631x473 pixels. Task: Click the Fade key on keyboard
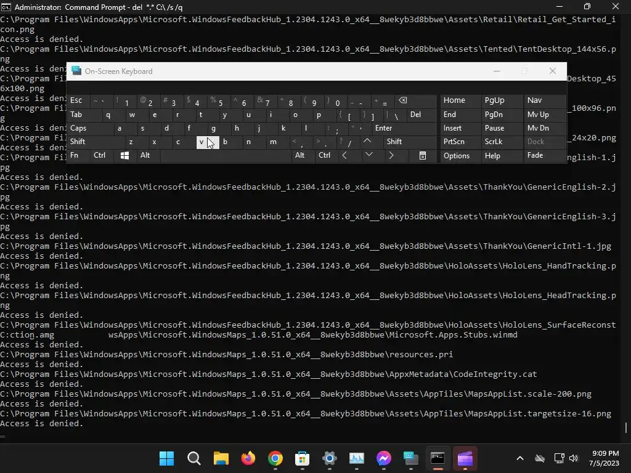click(545, 156)
